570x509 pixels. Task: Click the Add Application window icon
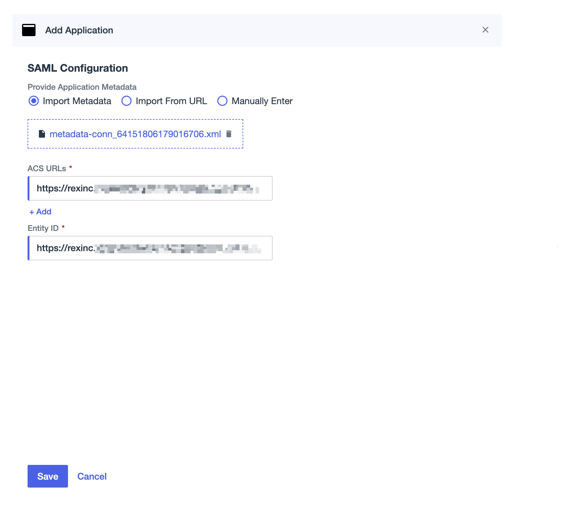[29, 30]
